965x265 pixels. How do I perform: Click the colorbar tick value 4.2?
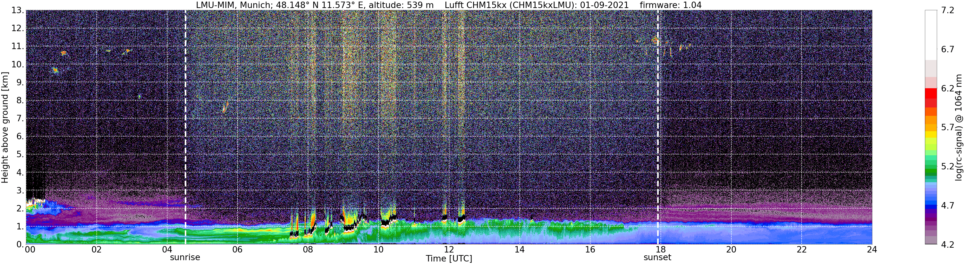(x=948, y=245)
